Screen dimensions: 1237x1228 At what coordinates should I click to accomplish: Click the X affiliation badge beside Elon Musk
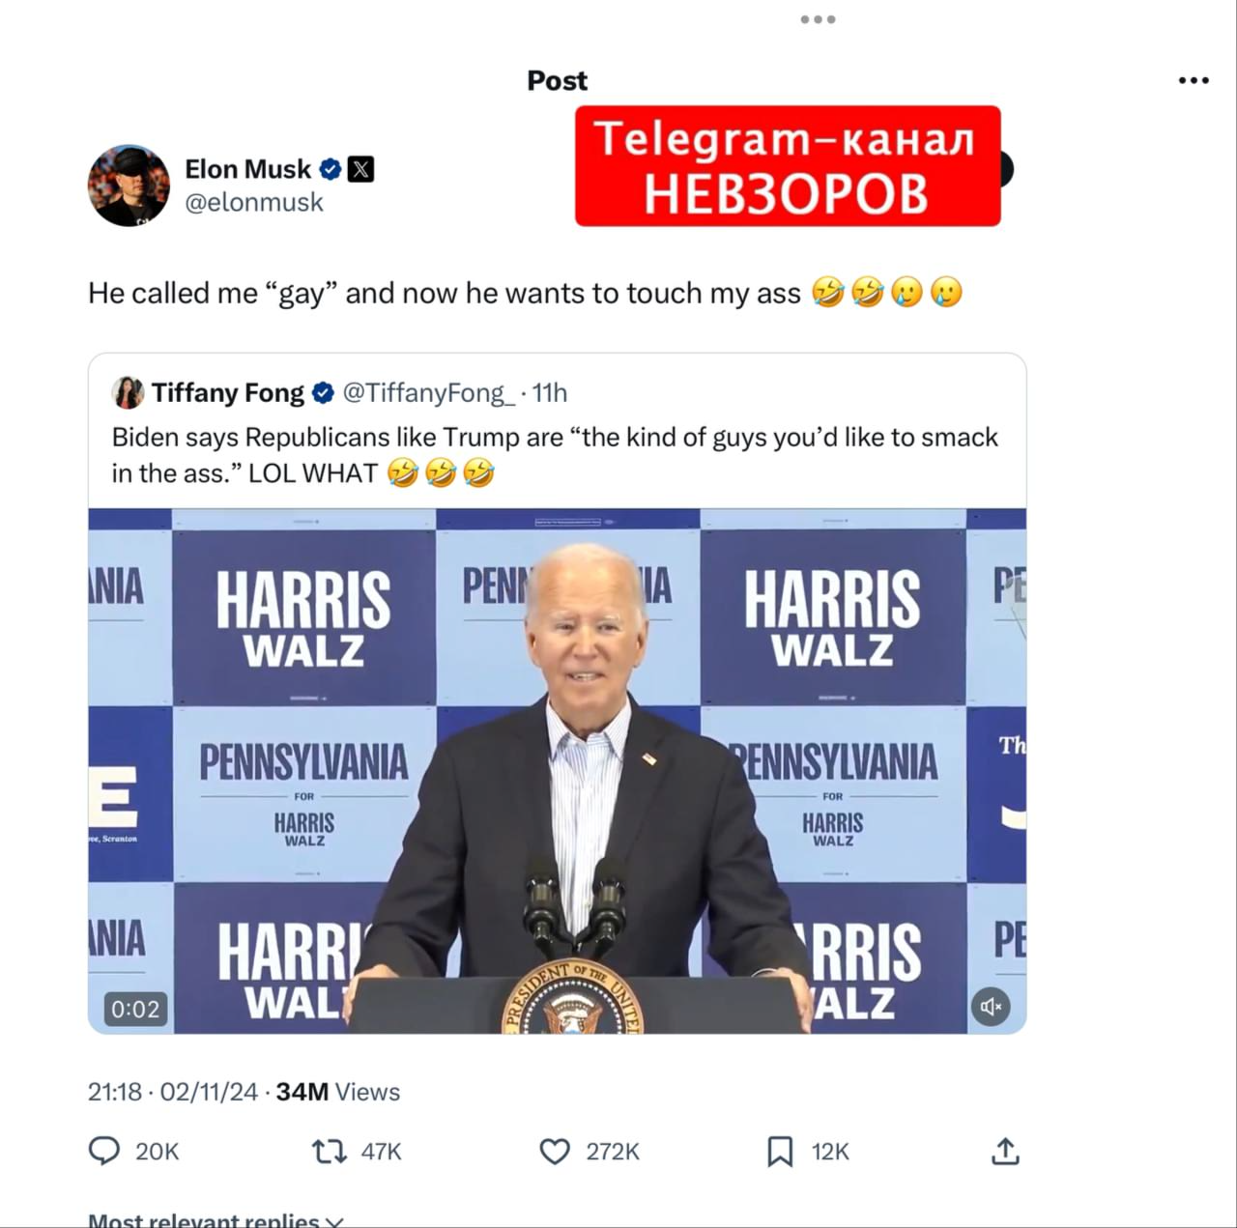(x=360, y=169)
